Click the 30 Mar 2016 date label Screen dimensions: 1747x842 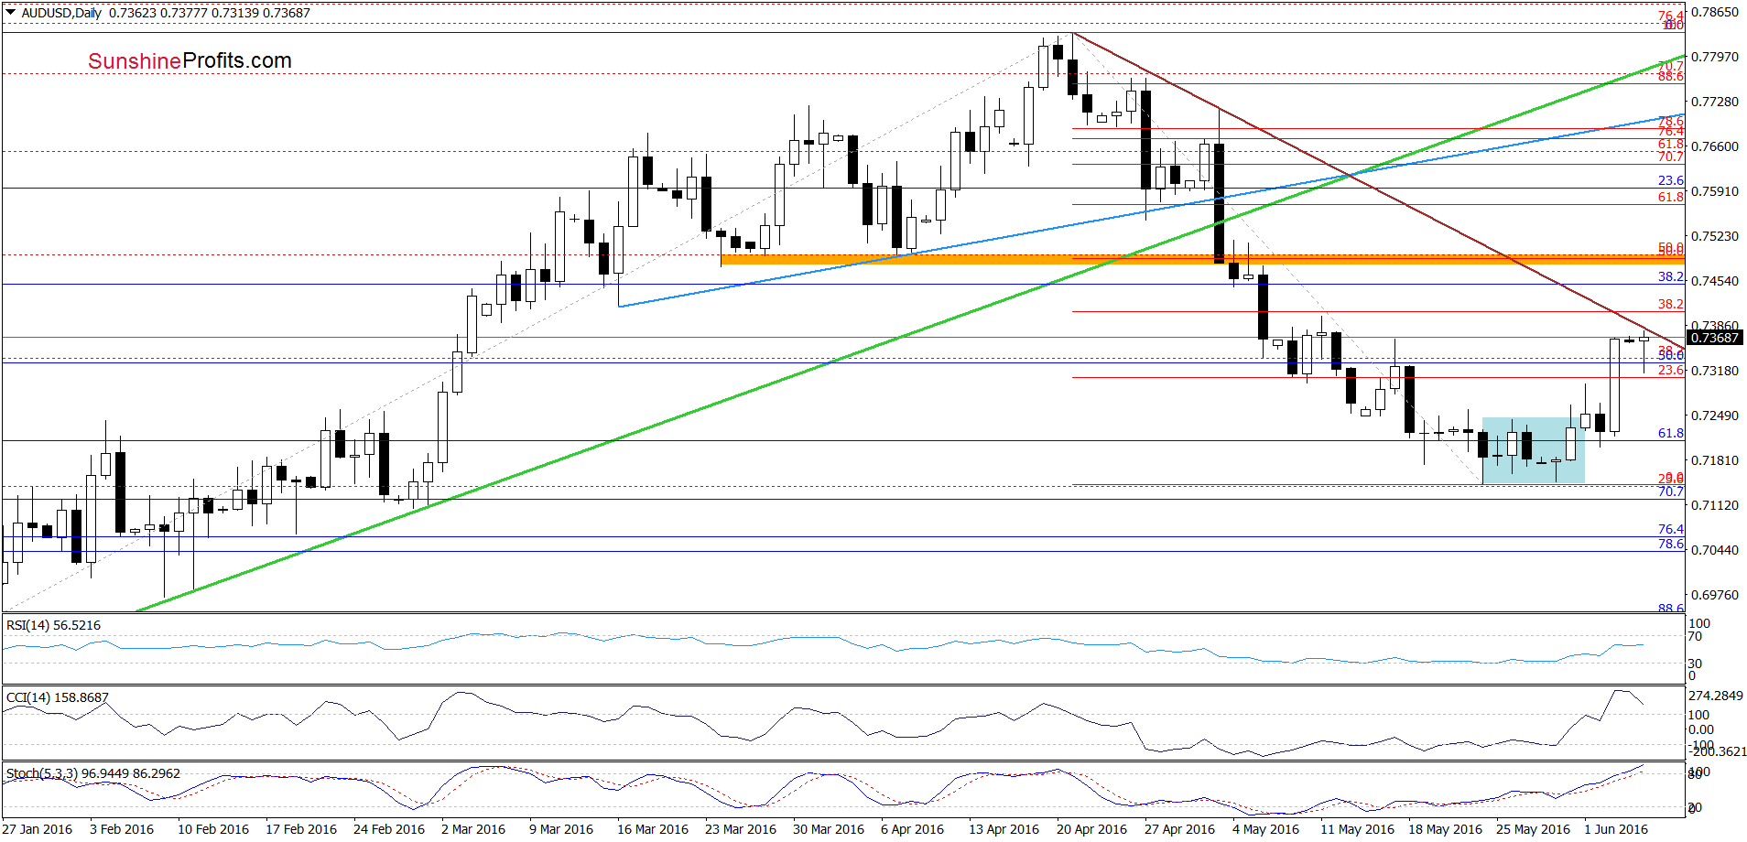click(829, 829)
